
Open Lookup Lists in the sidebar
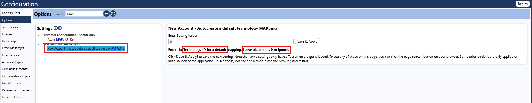[x=16, y=13]
